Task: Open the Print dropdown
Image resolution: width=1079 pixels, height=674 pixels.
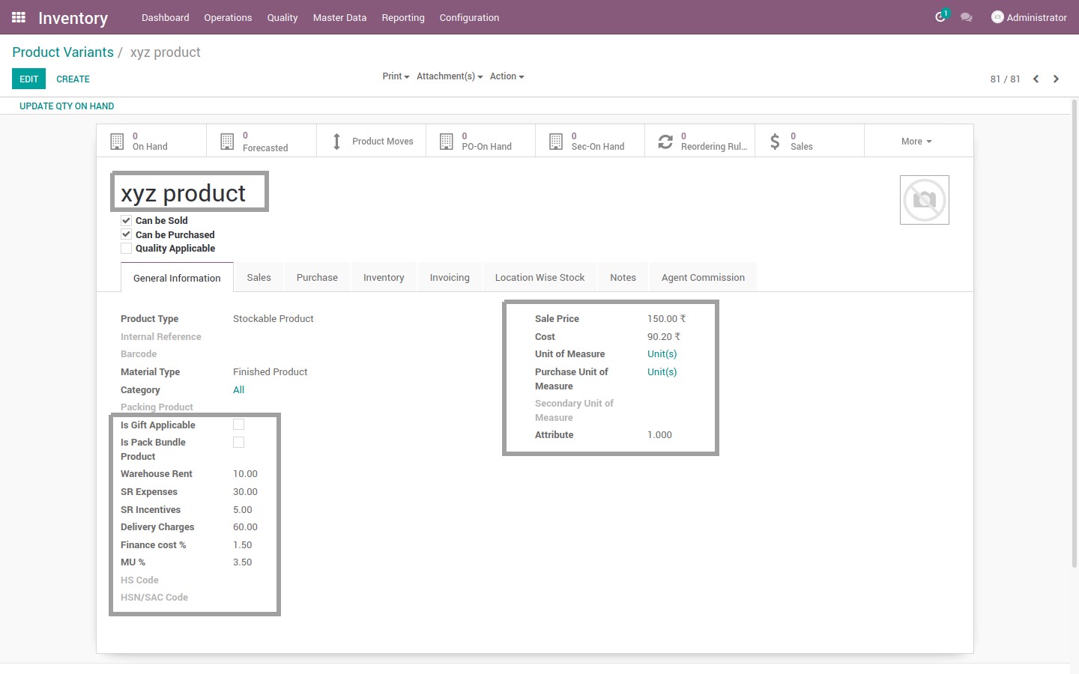Action: [395, 76]
